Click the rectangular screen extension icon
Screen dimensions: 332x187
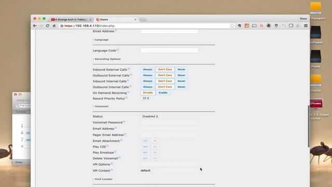click(254, 25)
